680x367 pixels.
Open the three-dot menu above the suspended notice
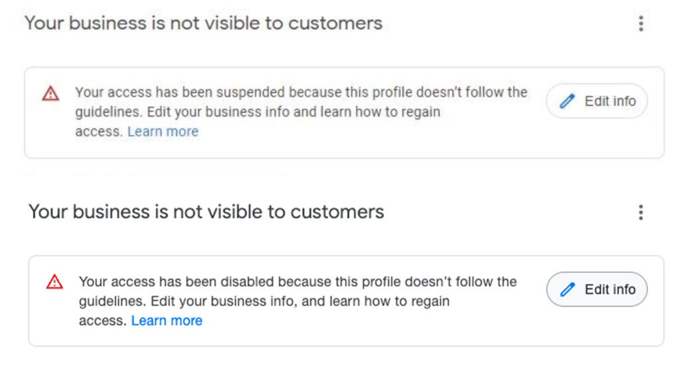click(x=641, y=24)
